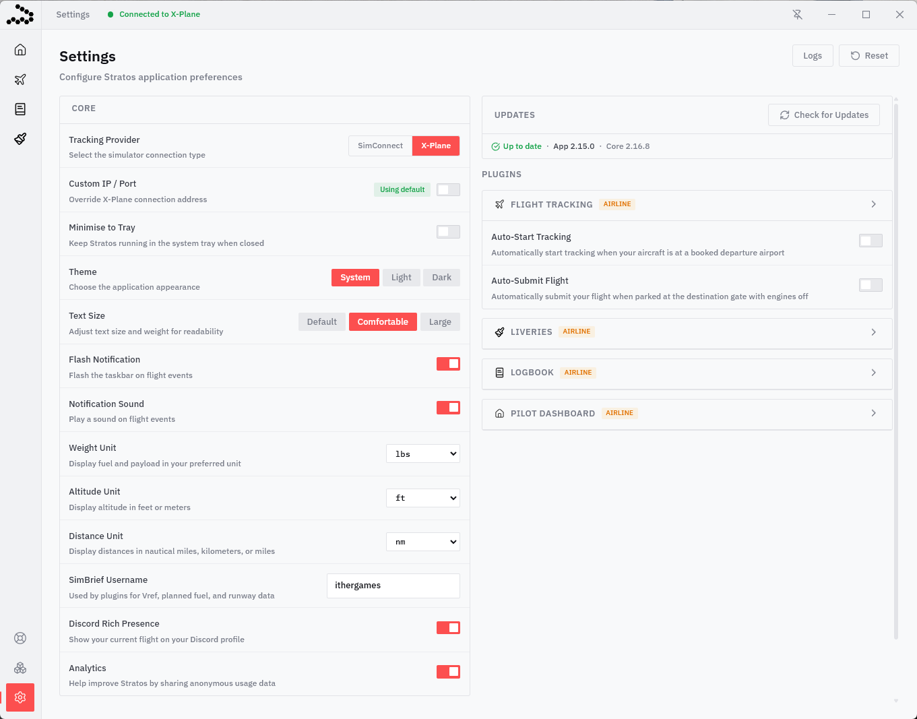Open the Logs button

[x=813, y=56]
